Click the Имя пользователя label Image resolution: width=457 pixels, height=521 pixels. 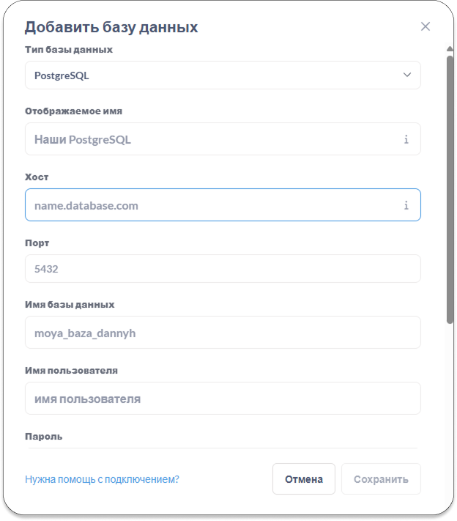click(x=71, y=370)
